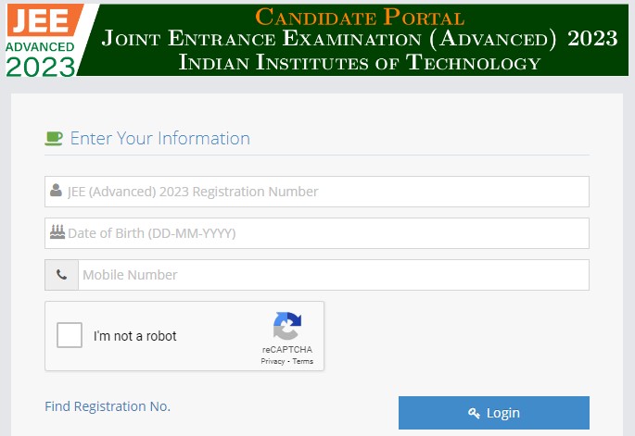Focus the Date of Birth field
Image resolution: width=635 pixels, height=436 pixels.
pos(324,233)
